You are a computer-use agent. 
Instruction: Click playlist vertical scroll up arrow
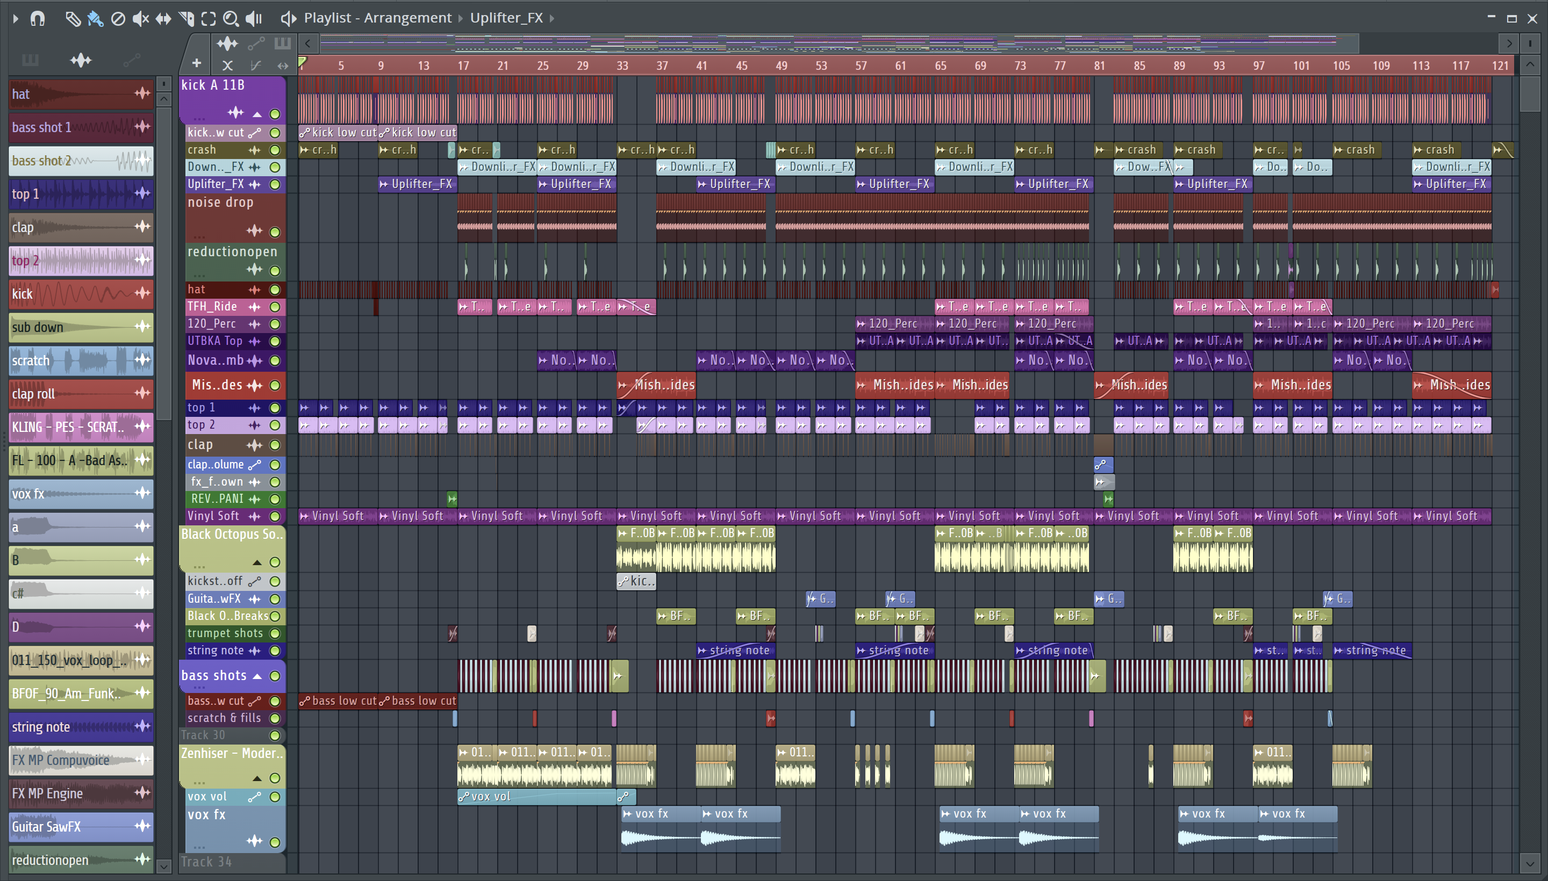coord(1530,65)
